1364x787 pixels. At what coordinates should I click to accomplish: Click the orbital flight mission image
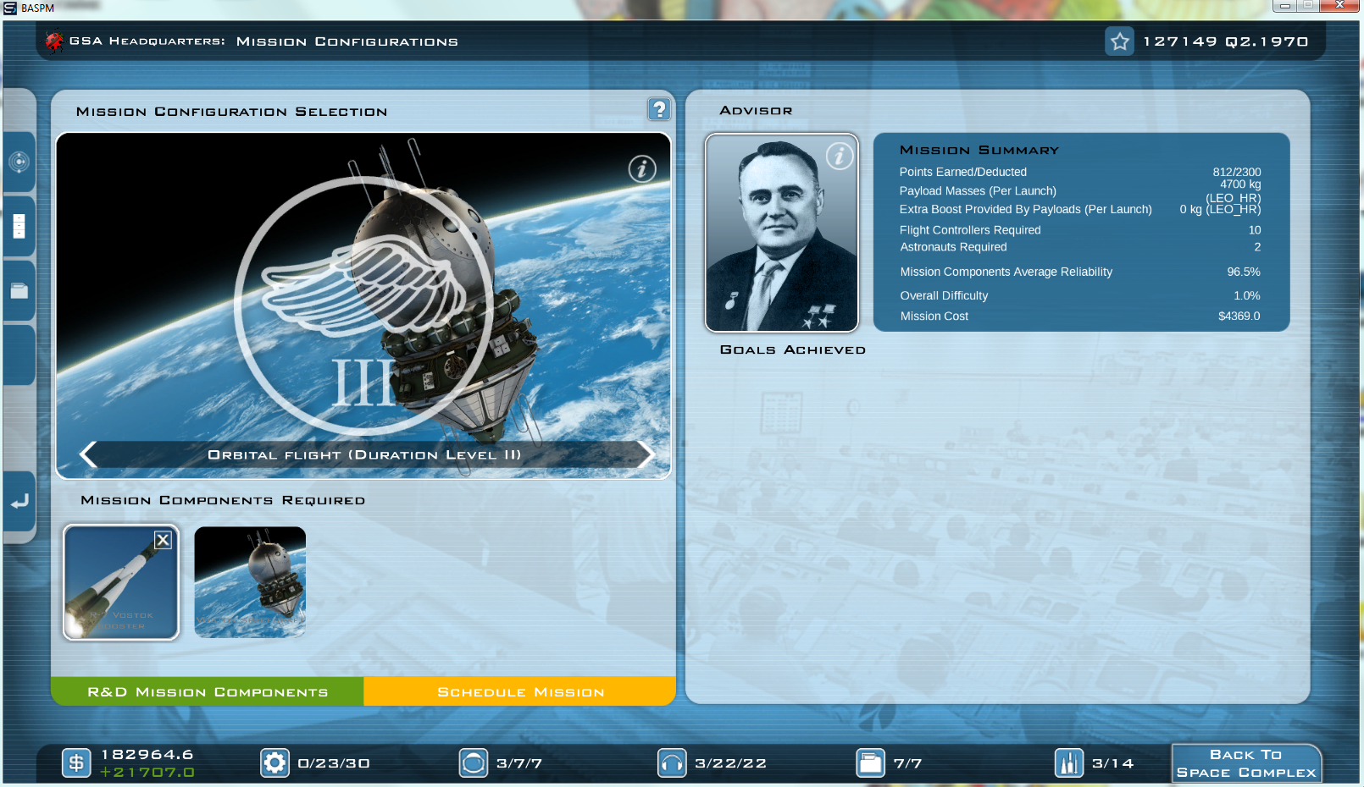363,305
